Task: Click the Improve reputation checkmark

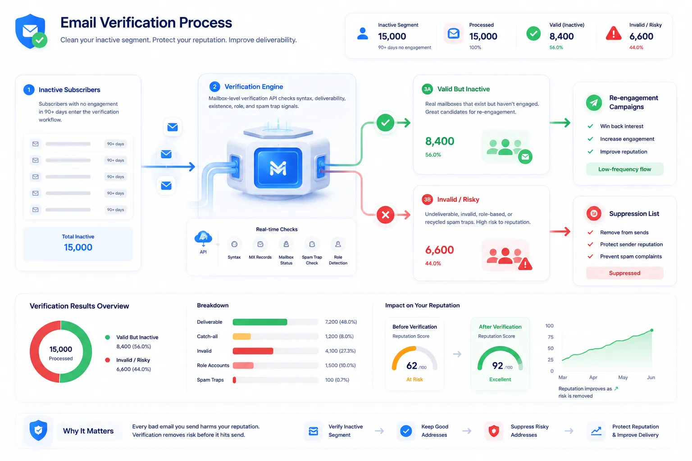Action: [590, 152]
